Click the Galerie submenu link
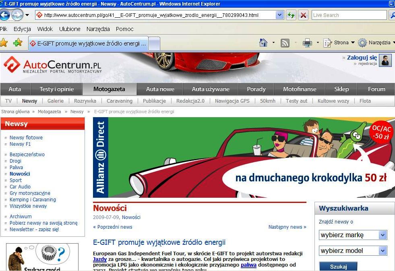395x271 pixels. (56, 101)
